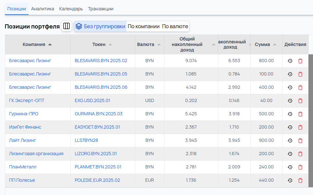Select the 'Без группировки' grouping option
This screenshot has height=195, width=313.
[x=100, y=27]
